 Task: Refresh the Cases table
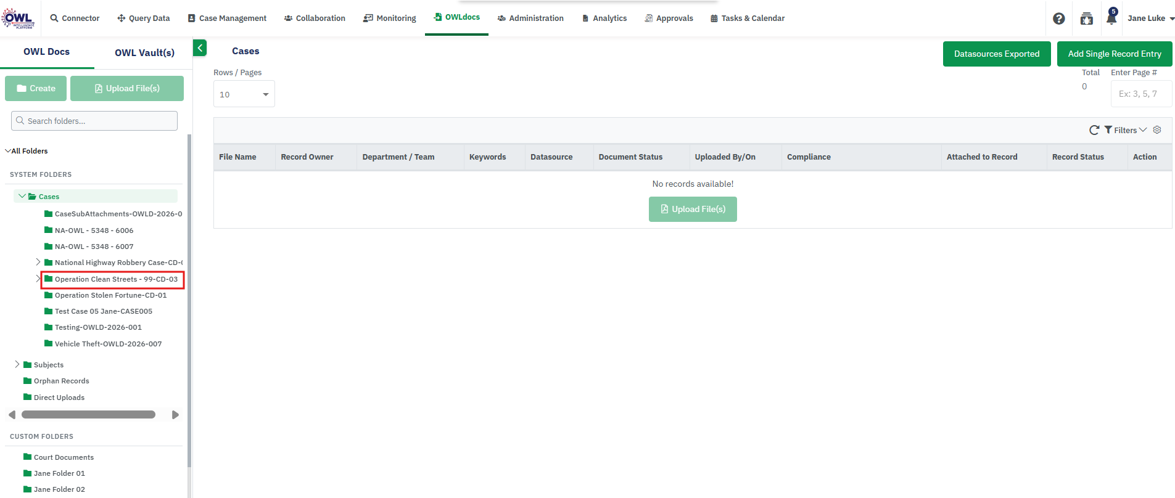pos(1094,130)
